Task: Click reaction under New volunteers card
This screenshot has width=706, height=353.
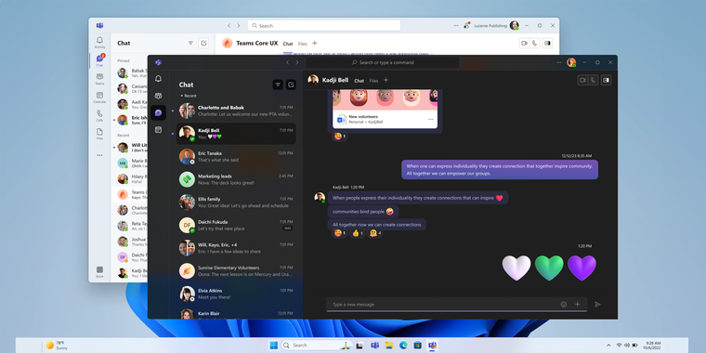Action: point(339,136)
